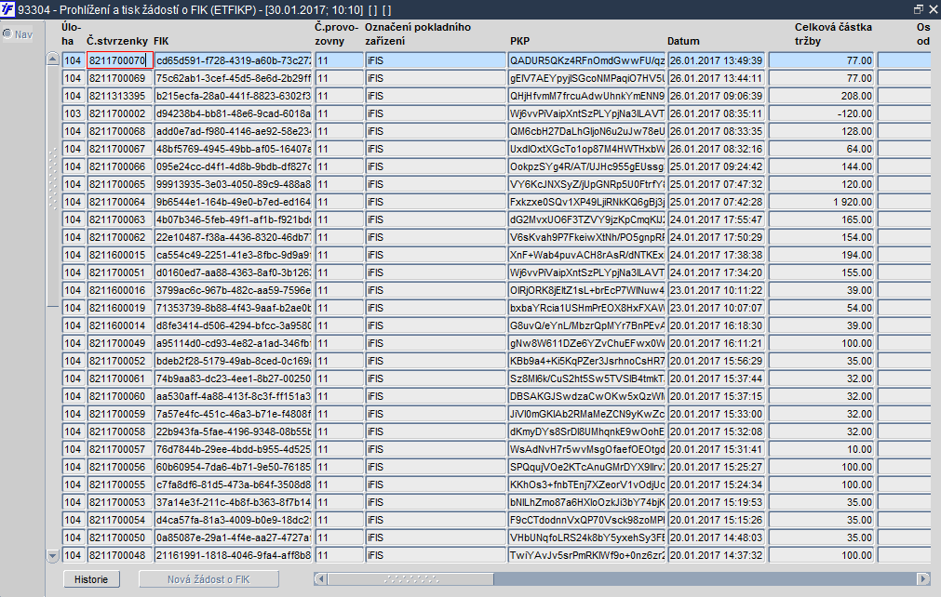The width and height of the screenshot is (941, 597).
Task: Click date 20.01.2017 15:37:44
Action: click(x=716, y=378)
